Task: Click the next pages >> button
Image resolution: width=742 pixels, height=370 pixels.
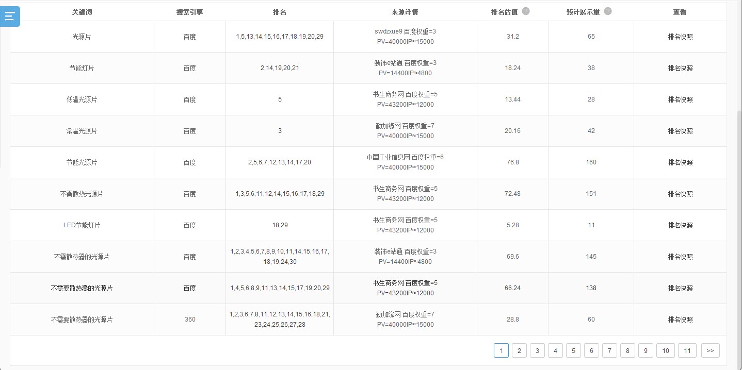Action: (x=710, y=350)
